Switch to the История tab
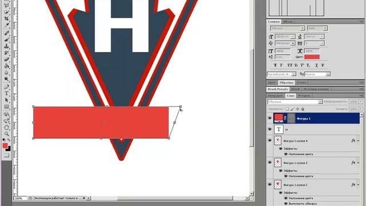 (x=304, y=96)
